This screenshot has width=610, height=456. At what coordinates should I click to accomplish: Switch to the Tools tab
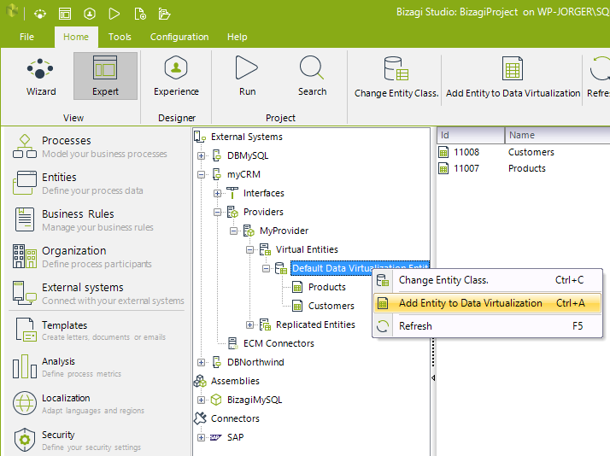(x=120, y=37)
